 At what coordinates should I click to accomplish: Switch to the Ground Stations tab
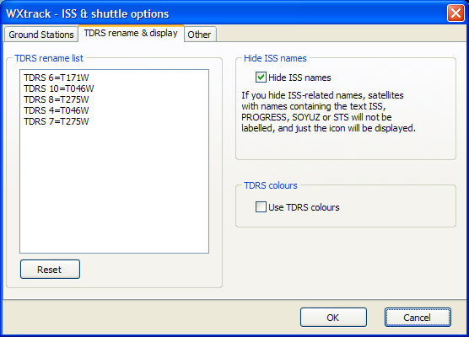tap(41, 35)
